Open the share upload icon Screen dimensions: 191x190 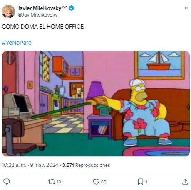pyautogui.click(x=185, y=182)
